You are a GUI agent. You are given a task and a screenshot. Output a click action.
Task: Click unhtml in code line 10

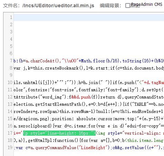(x=30, y=82)
